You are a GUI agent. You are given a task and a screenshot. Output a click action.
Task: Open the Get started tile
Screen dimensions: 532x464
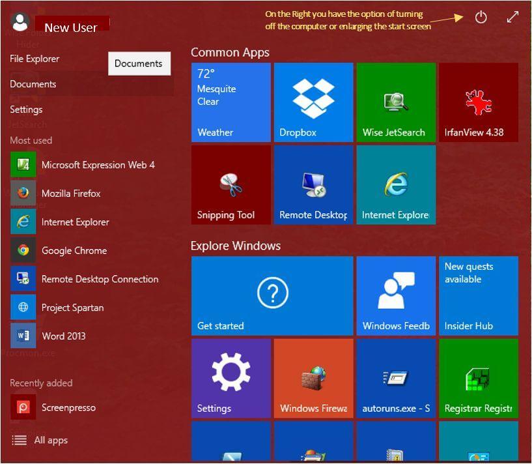[x=272, y=296]
